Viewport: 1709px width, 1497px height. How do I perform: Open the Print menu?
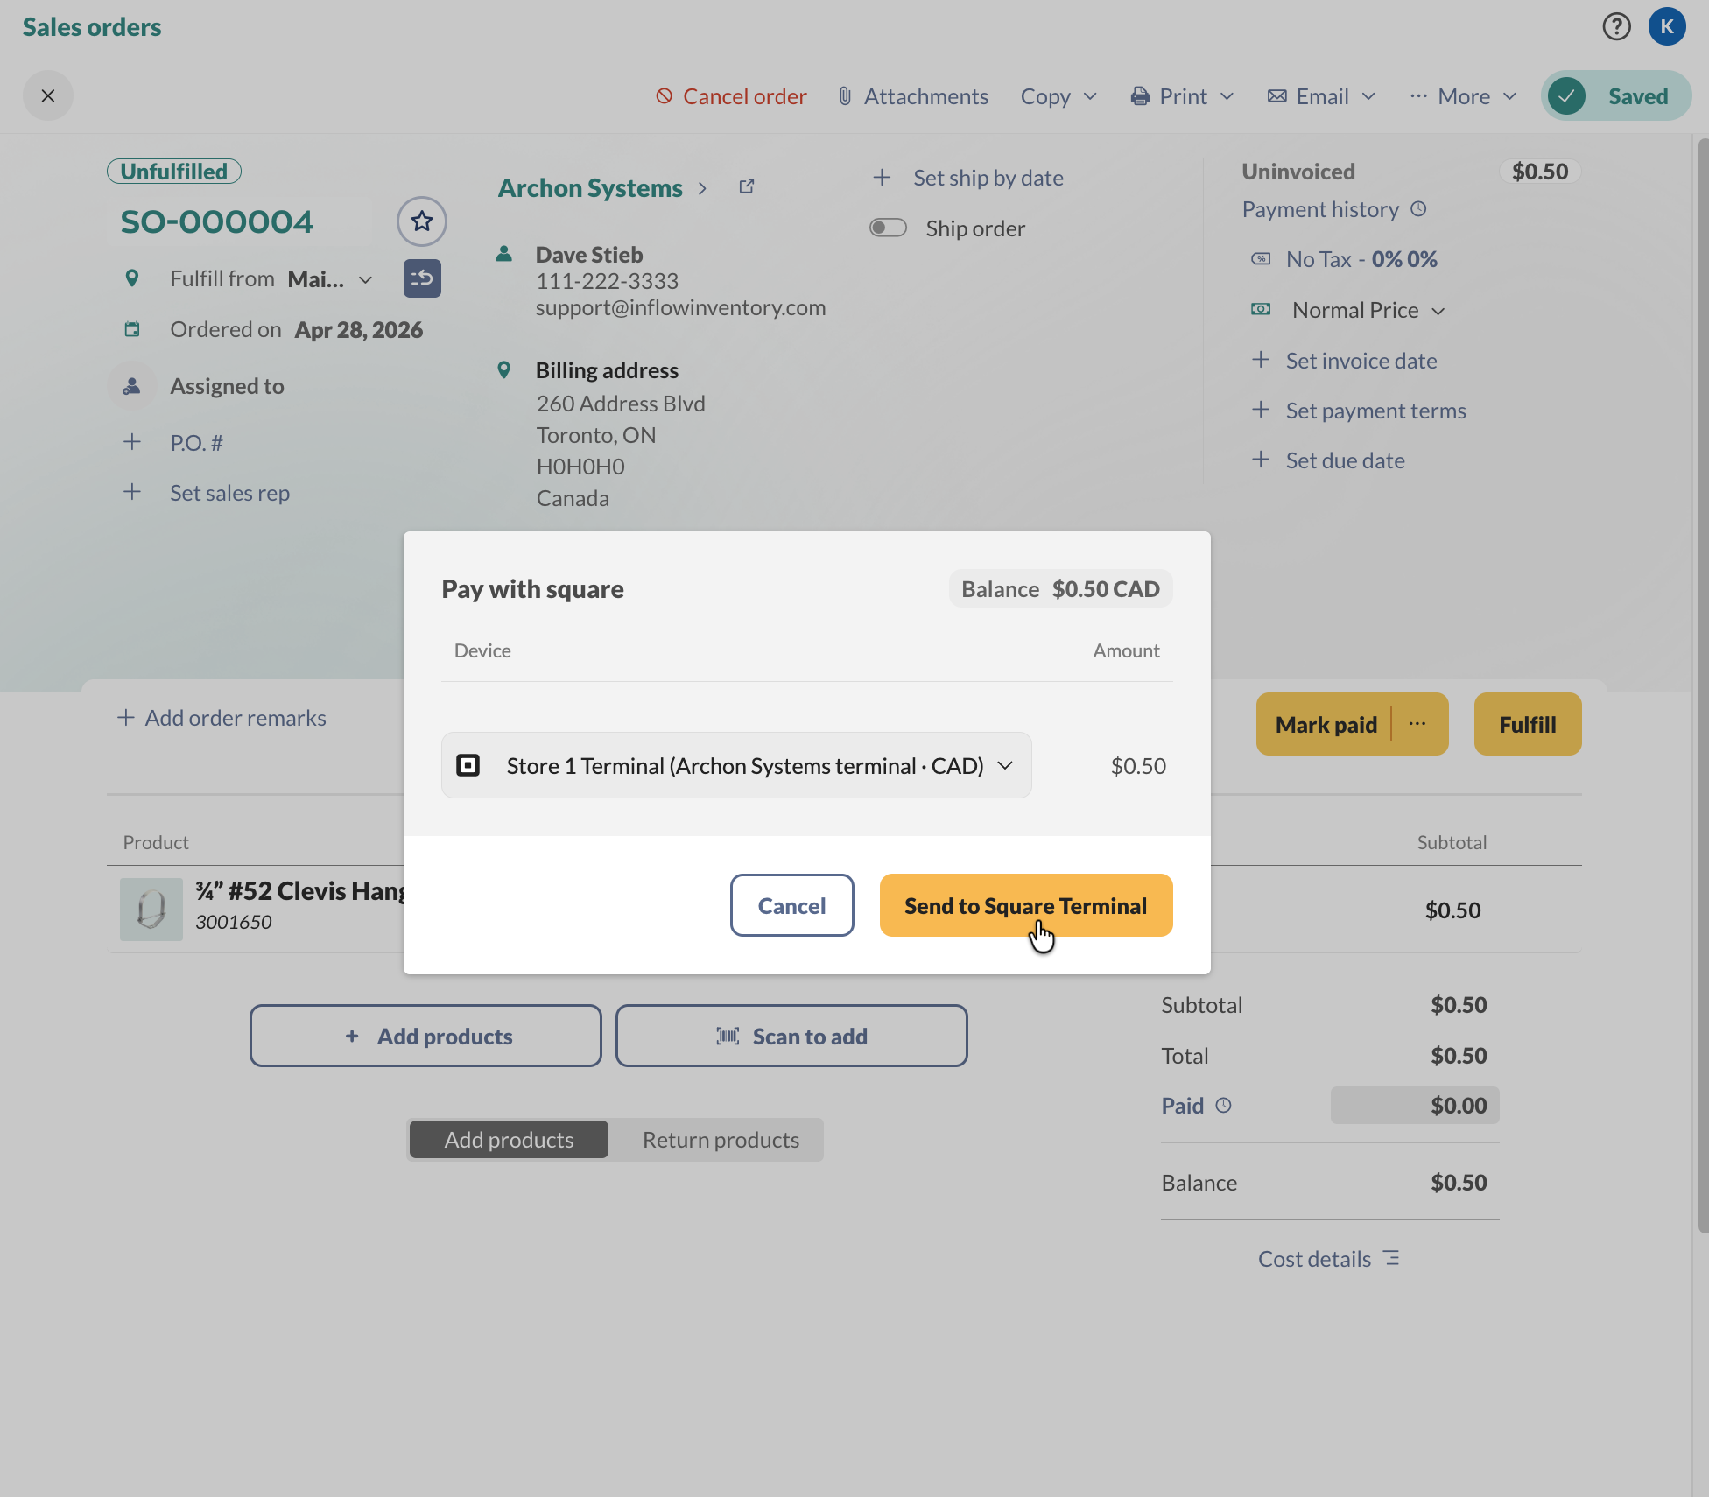(x=1183, y=96)
